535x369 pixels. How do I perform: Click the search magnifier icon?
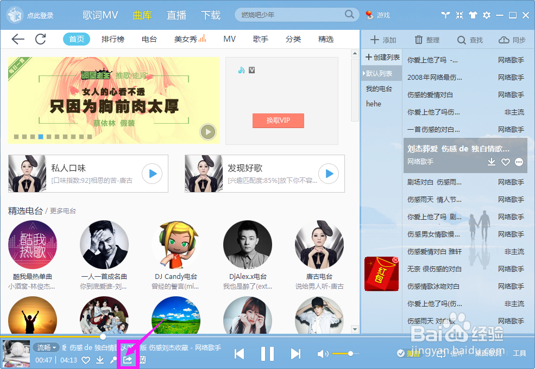[x=349, y=14]
